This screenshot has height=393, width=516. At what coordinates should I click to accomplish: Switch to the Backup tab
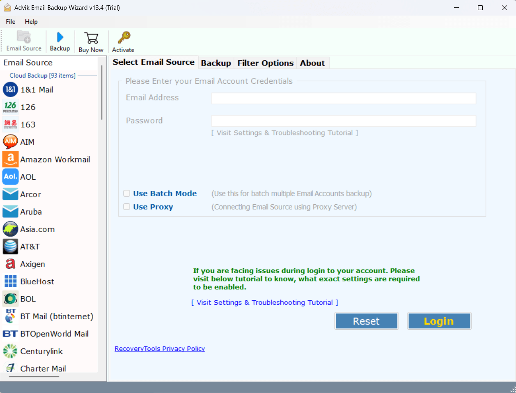(x=216, y=63)
